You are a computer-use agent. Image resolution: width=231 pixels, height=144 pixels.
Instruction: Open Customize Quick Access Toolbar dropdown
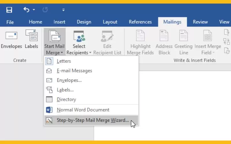(x=64, y=10)
